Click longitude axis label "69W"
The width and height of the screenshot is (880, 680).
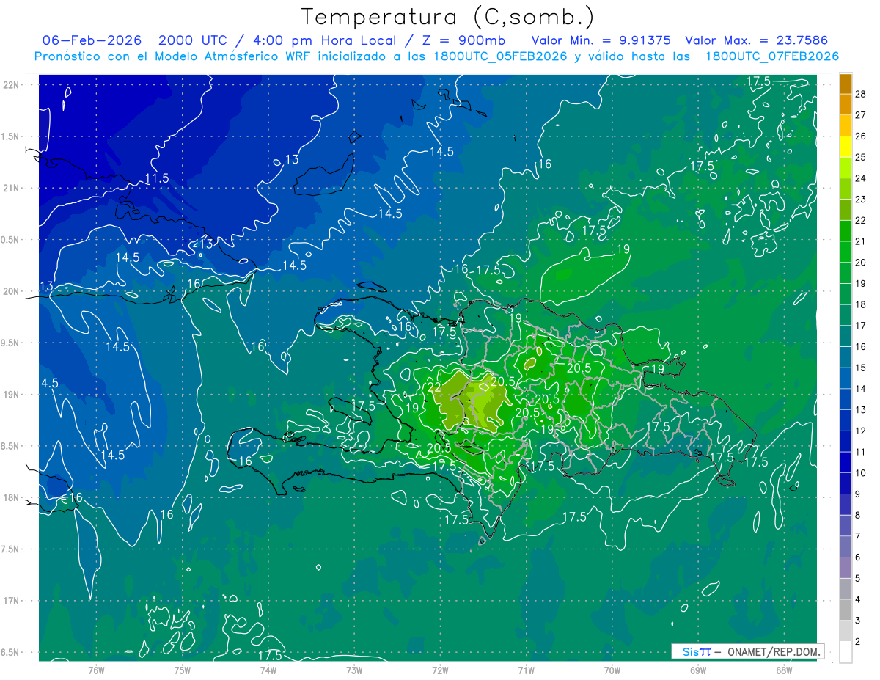697,670
